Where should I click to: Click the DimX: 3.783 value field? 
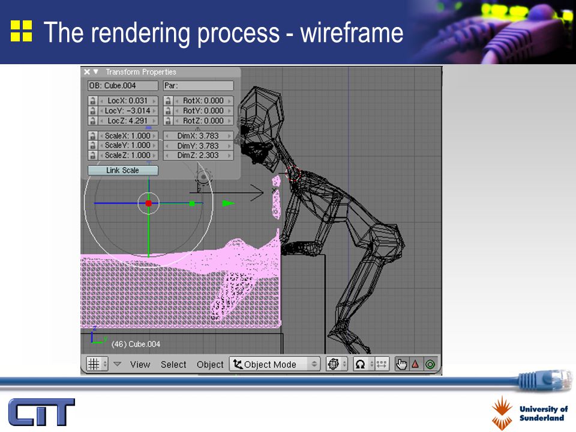pyautogui.click(x=198, y=136)
